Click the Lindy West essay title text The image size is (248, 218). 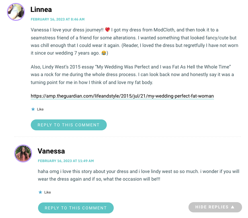click(x=163, y=67)
